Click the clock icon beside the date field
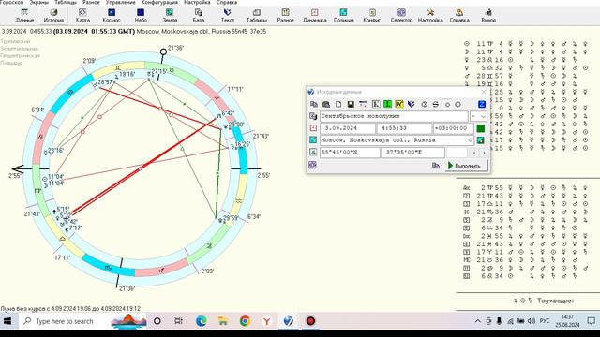 click(313, 128)
